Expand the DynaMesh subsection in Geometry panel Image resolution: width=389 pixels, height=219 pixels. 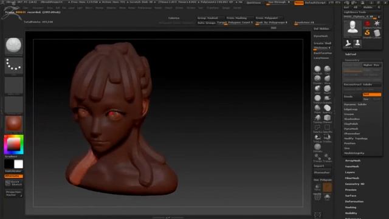tap(351, 128)
